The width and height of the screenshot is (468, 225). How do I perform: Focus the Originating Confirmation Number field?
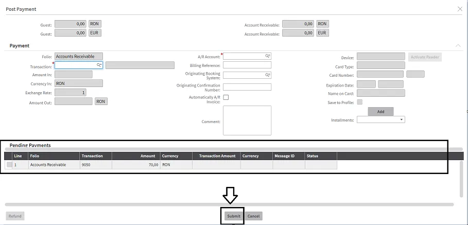[x=247, y=87]
